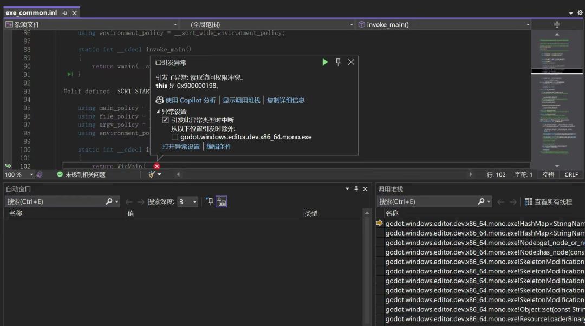
Task: Open the editor settings gear
Action: (580, 12)
